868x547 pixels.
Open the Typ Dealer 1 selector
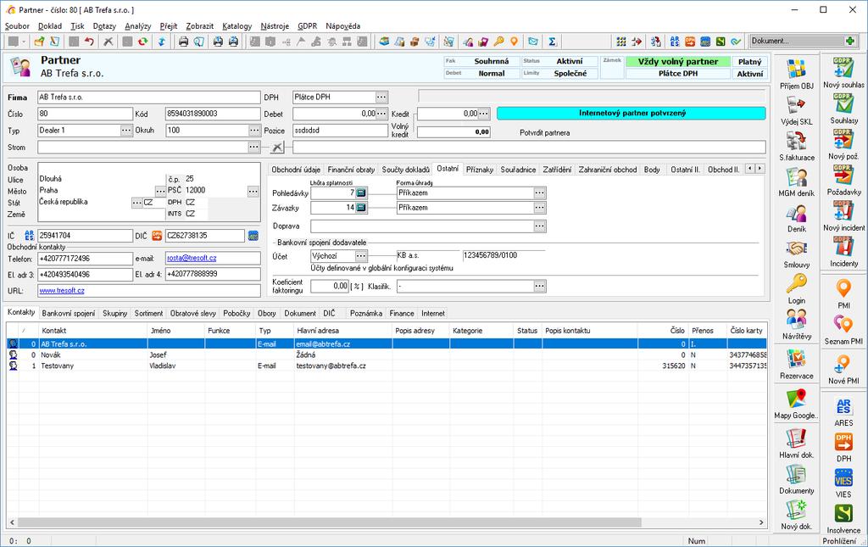click(x=127, y=130)
